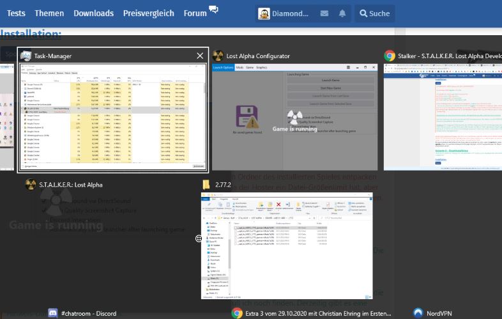
Task: Show notifications via the bell icon
Action: click(x=342, y=13)
